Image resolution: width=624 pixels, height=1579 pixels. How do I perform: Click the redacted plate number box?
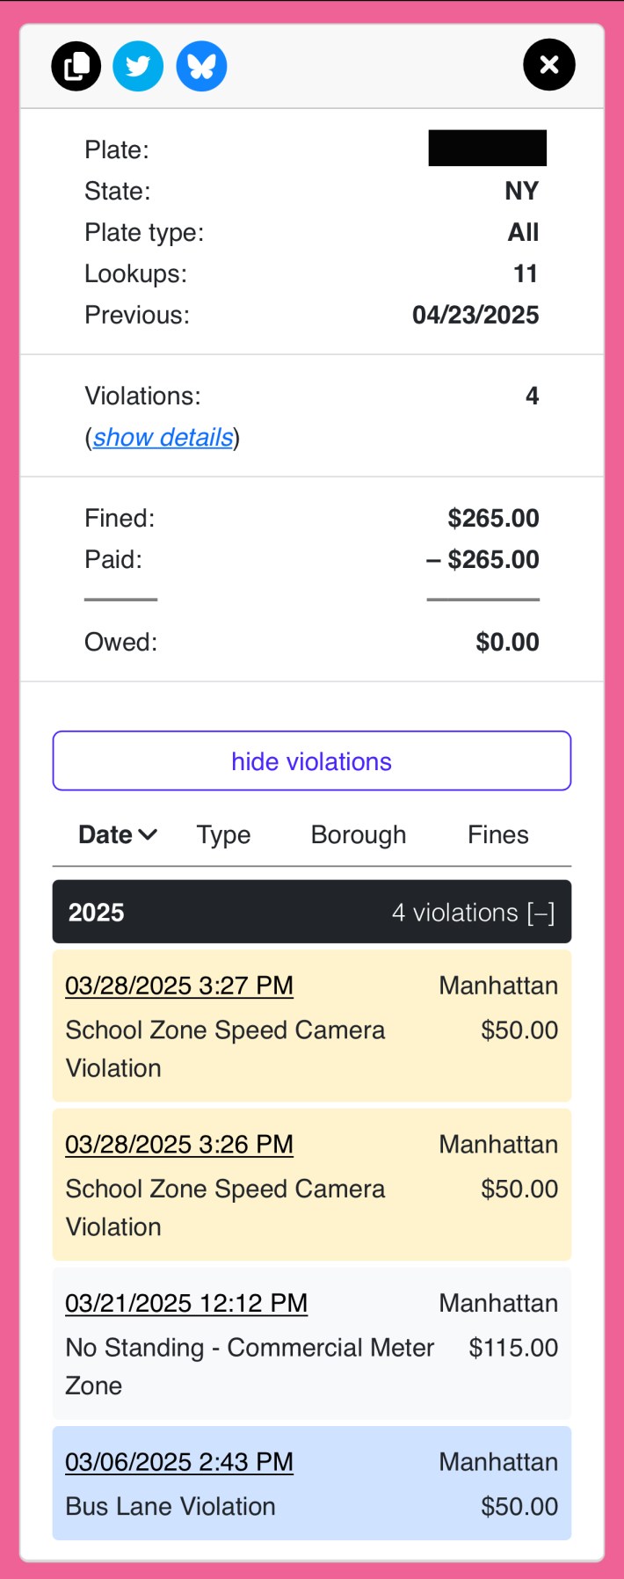click(487, 149)
